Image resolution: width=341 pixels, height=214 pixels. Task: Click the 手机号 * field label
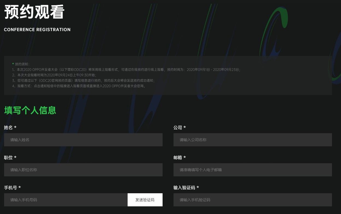12,188
